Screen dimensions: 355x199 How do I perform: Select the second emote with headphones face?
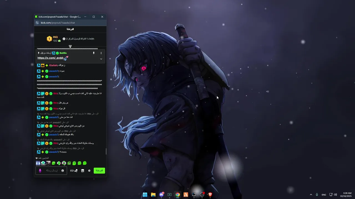point(43,163)
